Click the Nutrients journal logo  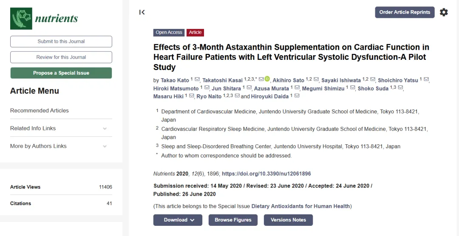44,18
